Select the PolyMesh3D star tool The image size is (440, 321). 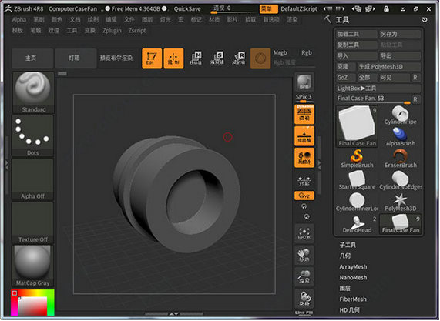click(401, 202)
